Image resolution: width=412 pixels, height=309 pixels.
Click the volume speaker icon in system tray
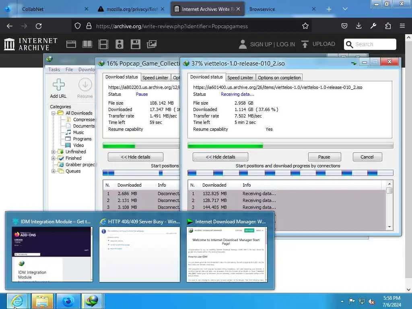(x=371, y=302)
